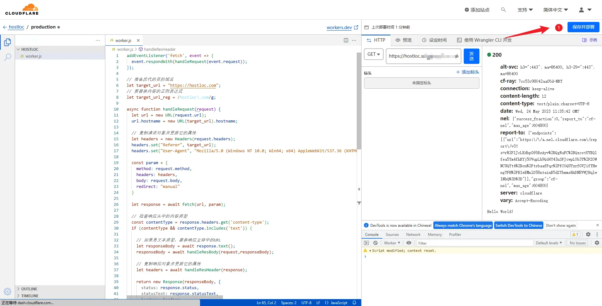Click the request URL input field
The image size is (602, 306).
point(423,56)
